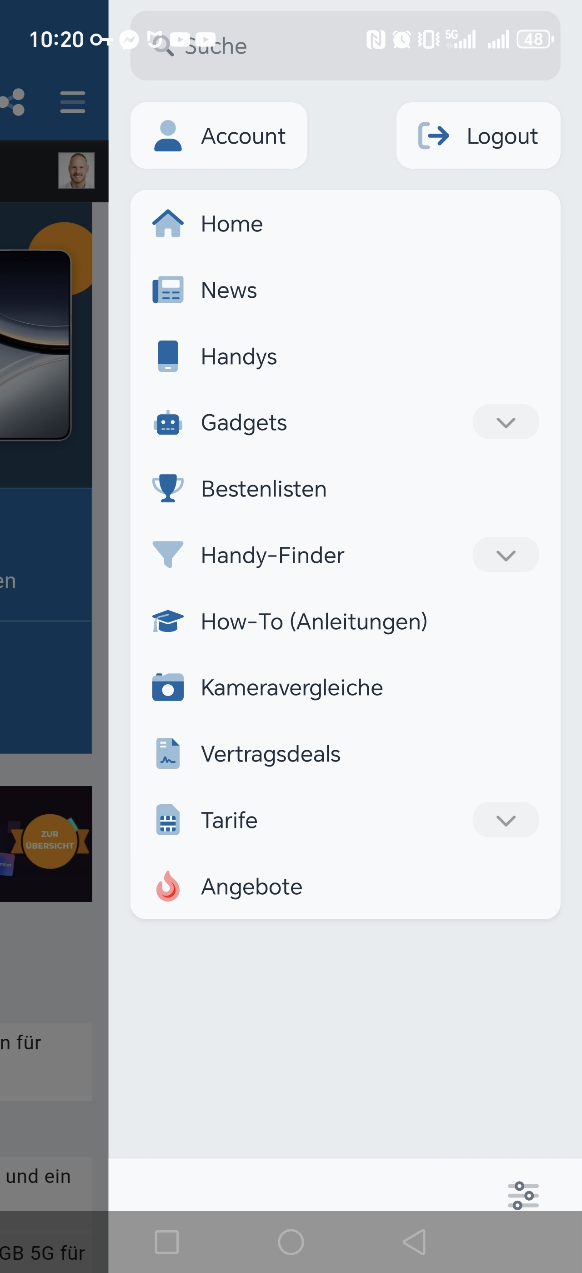This screenshot has width=582, height=1273.
Task: Tap the Bestenlisten trophy icon
Action: [x=167, y=488]
